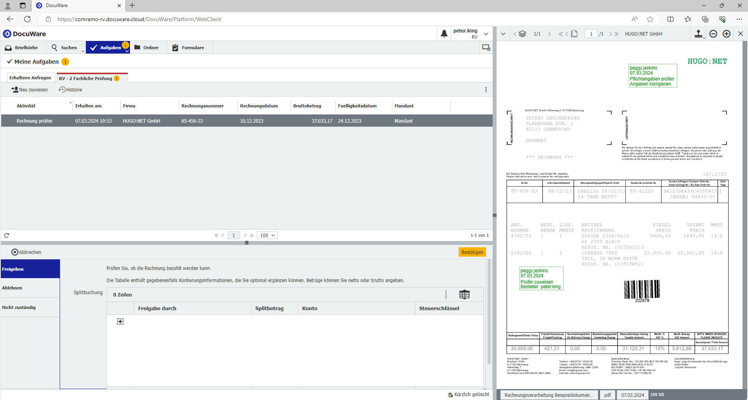This screenshot has width=748, height=400.
Task: Go to previous document in viewer
Action: pyautogui.click(x=515, y=34)
